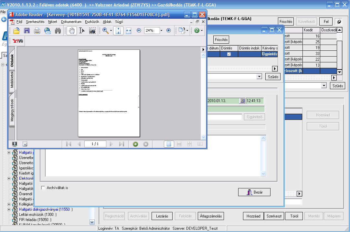The height and width of the screenshot is (232, 350).
Task: Click the full screen icon in status bar
Action: coord(15,144)
